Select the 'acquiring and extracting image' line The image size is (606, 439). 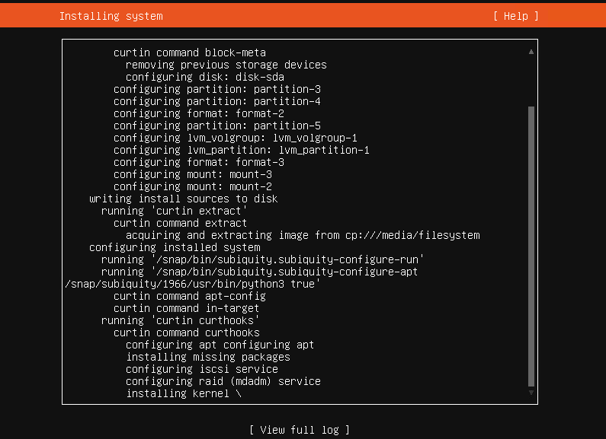(x=303, y=235)
